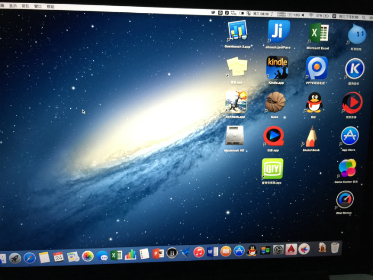Open Microsoft Excel desktop shortcut
Image resolution: width=373 pixels, height=280 pixels.
[x=318, y=33]
